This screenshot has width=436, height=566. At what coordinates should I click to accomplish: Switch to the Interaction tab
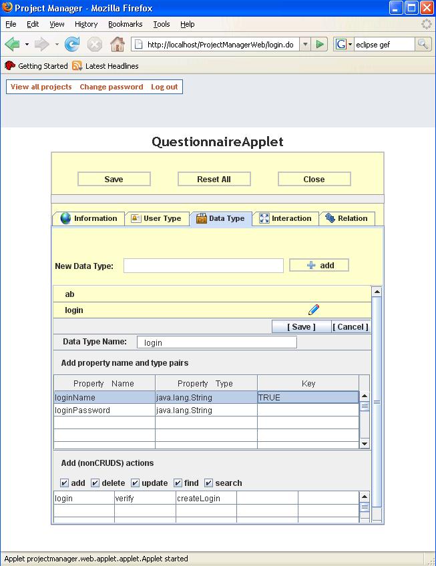285,218
